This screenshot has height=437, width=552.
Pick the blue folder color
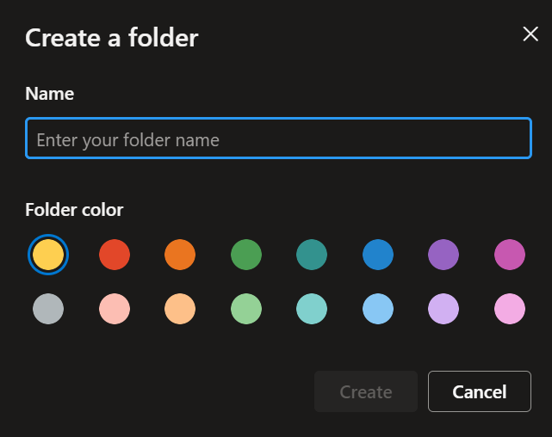(378, 255)
